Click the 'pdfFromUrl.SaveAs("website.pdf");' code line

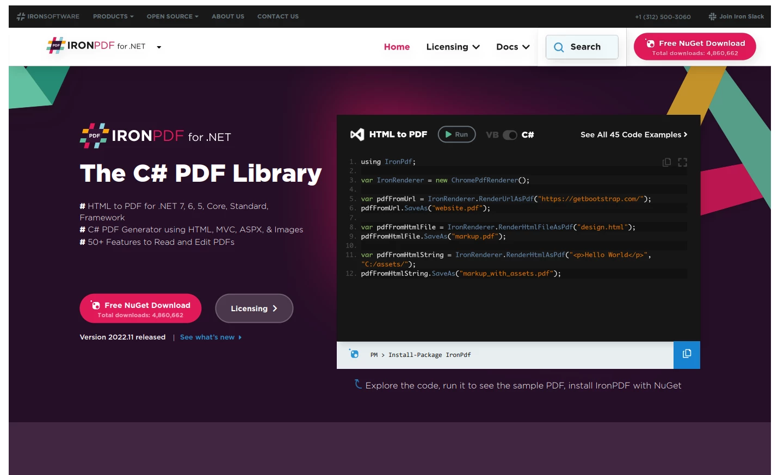coord(425,208)
